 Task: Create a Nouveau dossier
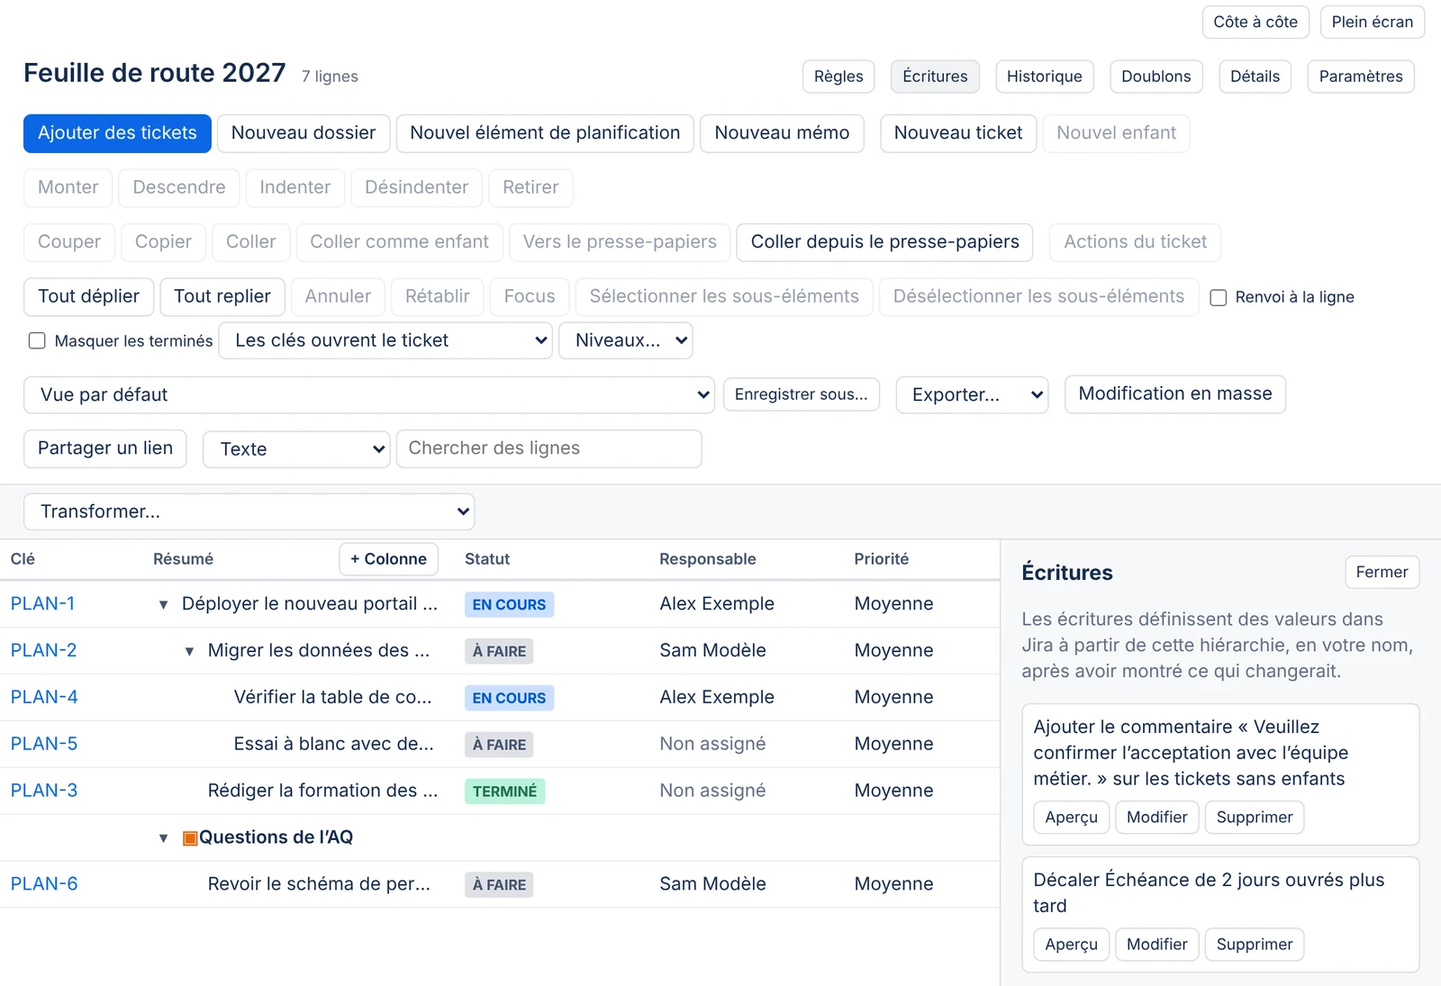pyautogui.click(x=304, y=133)
